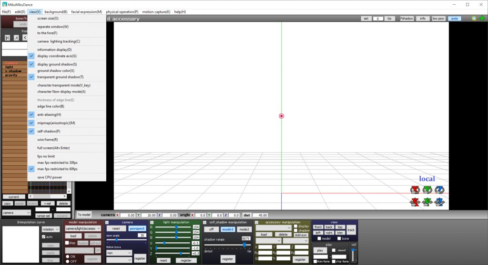
Task: Enable the from flame checkbox
Action: click(x=315, y=262)
